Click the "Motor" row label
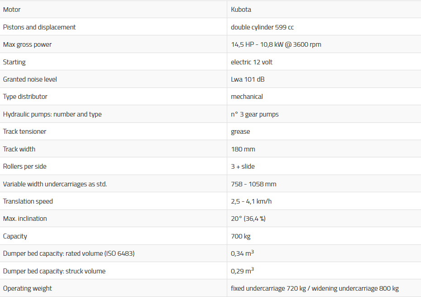Screen dimensions: 421x297 point(12,10)
